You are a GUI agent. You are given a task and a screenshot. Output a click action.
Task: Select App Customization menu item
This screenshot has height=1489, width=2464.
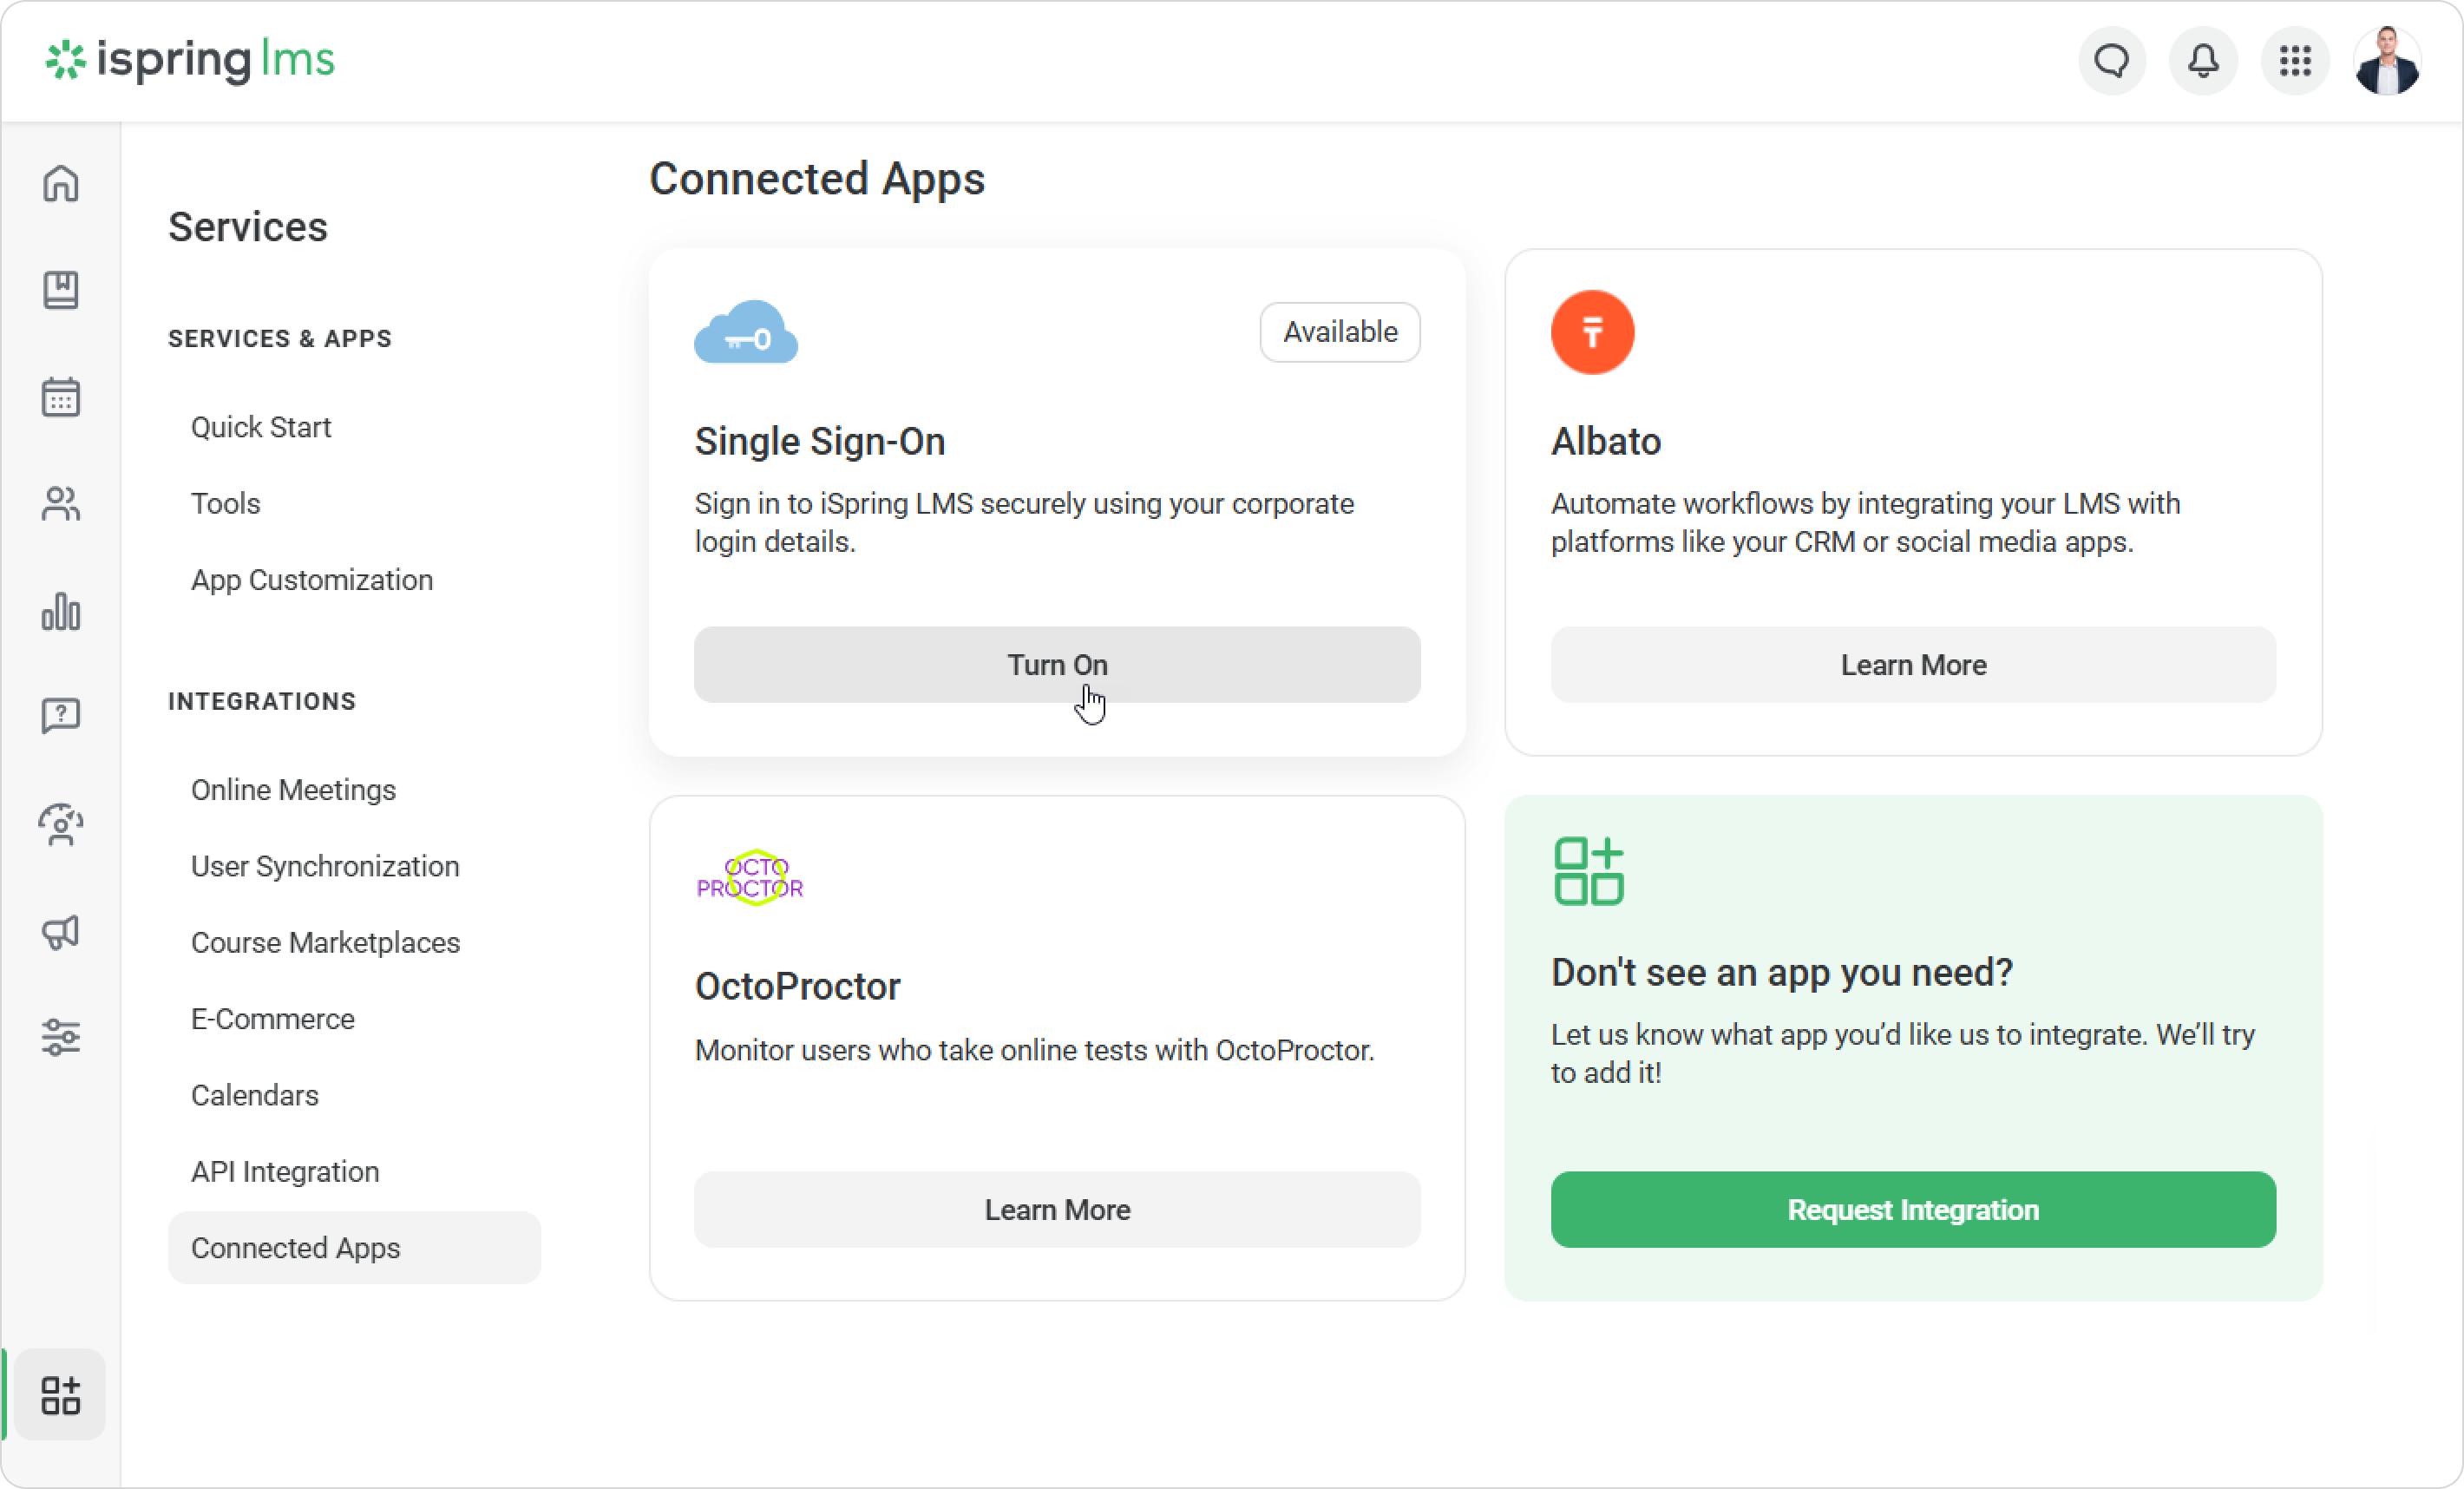312,580
